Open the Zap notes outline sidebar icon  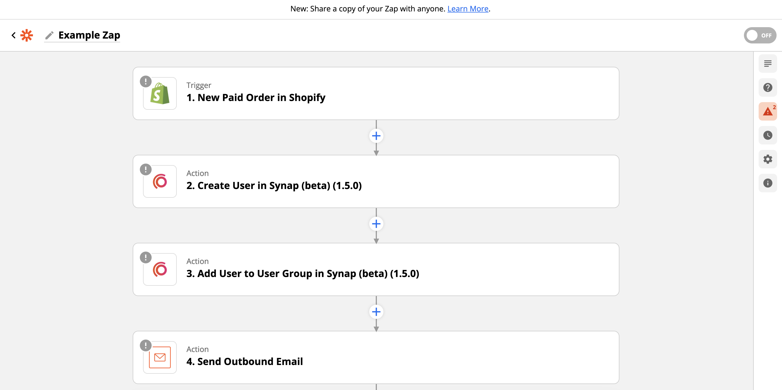coord(768,64)
